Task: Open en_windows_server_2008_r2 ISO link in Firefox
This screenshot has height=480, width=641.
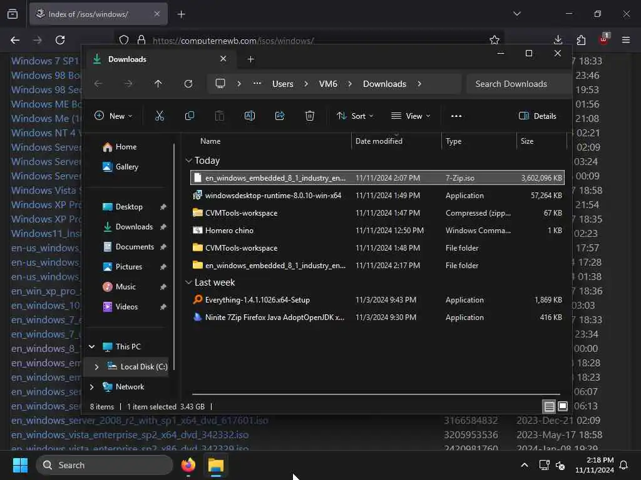Action: pyautogui.click(x=140, y=421)
